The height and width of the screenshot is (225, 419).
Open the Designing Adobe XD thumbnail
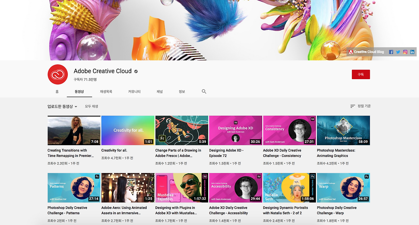click(236, 130)
